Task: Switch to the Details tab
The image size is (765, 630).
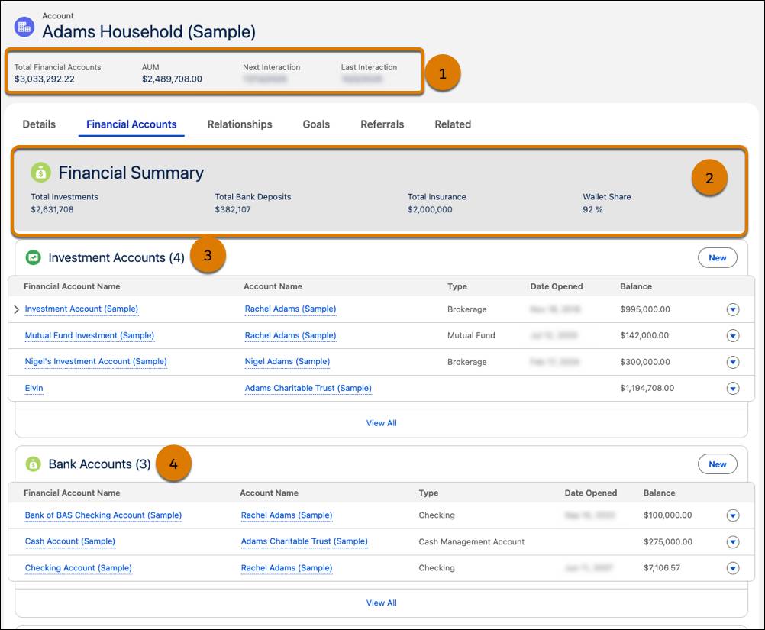Action: tap(38, 124)
